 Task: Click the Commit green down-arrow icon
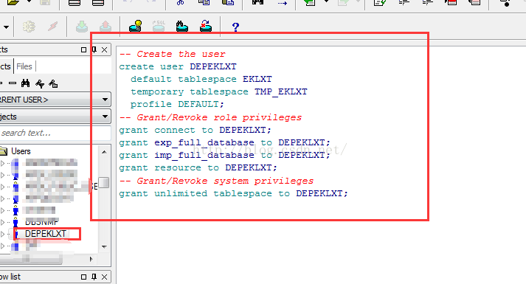(x=81, y=26)
